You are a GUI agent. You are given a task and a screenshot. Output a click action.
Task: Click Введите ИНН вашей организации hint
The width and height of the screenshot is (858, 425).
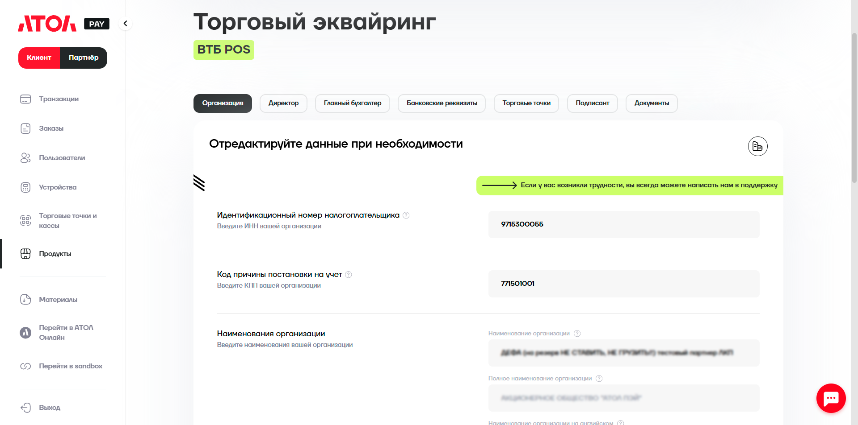(269, 226)
